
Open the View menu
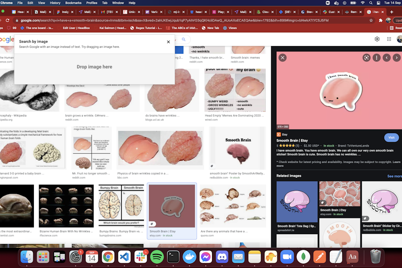(41, 3)
